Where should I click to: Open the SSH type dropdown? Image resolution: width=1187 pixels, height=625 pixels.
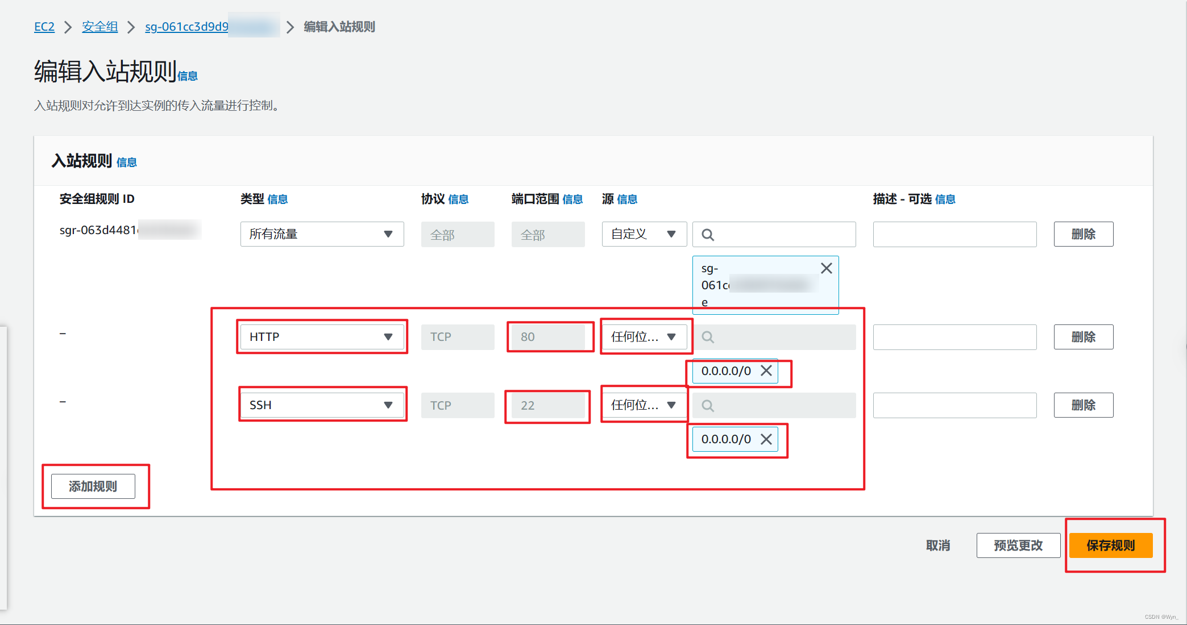tap(322, 405)
